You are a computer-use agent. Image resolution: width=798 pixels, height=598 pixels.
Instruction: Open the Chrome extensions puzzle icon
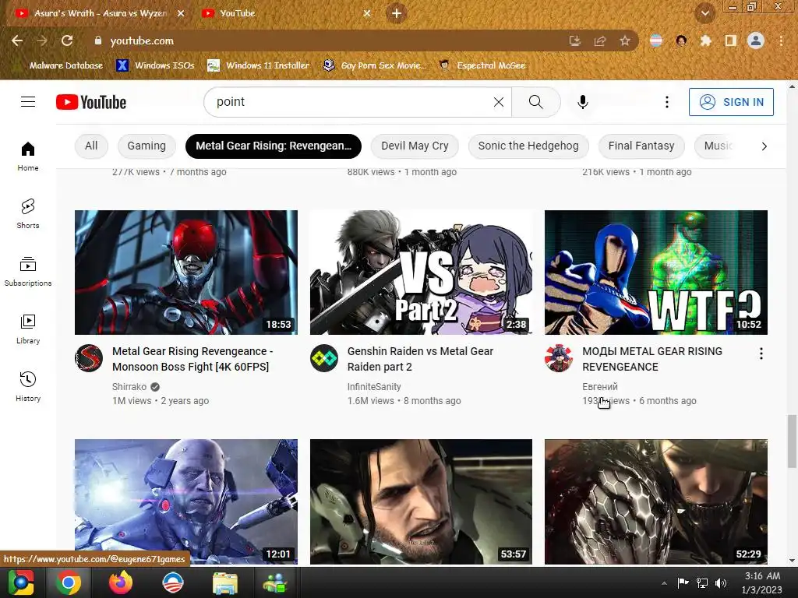(x=705, y=40)
